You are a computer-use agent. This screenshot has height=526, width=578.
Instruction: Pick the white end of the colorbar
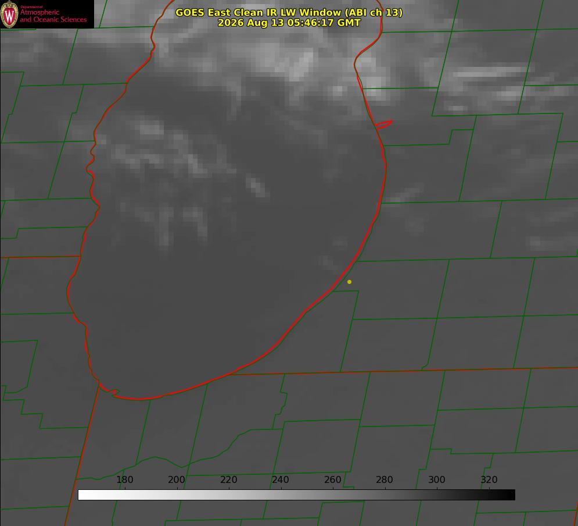click(x=83, y=495)
